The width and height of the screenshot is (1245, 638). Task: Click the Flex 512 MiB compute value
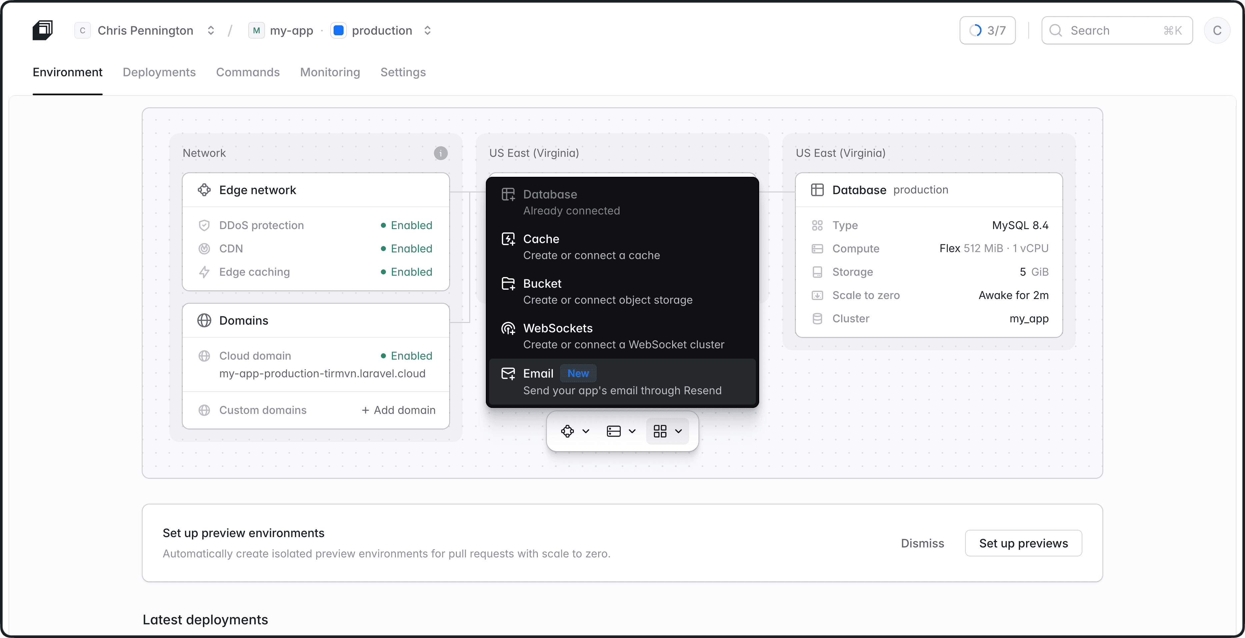tap(994, 249)
